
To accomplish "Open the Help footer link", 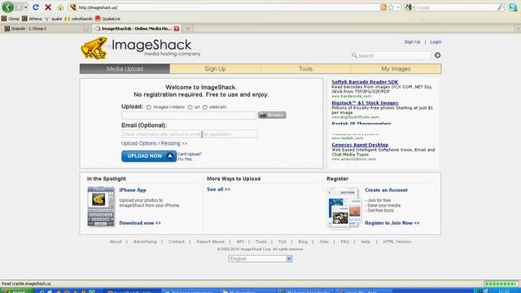I will click(x=366, y=242).
